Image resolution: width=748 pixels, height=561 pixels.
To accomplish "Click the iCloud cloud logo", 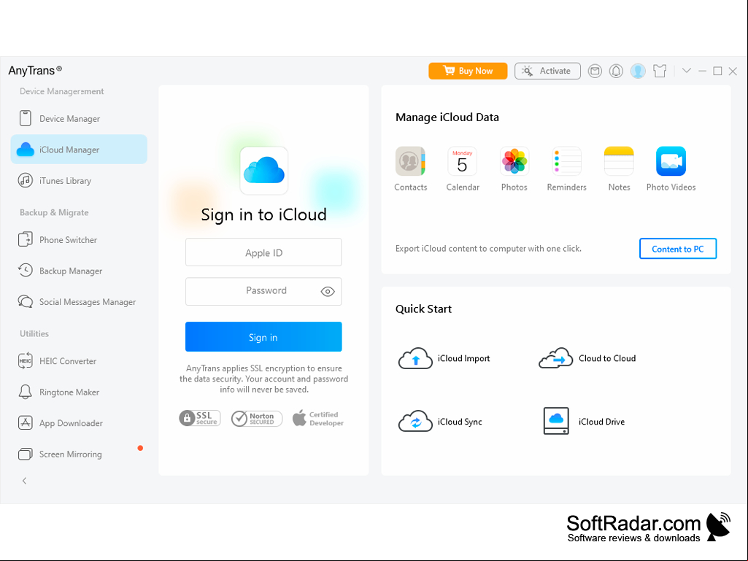I will (263, 170).
